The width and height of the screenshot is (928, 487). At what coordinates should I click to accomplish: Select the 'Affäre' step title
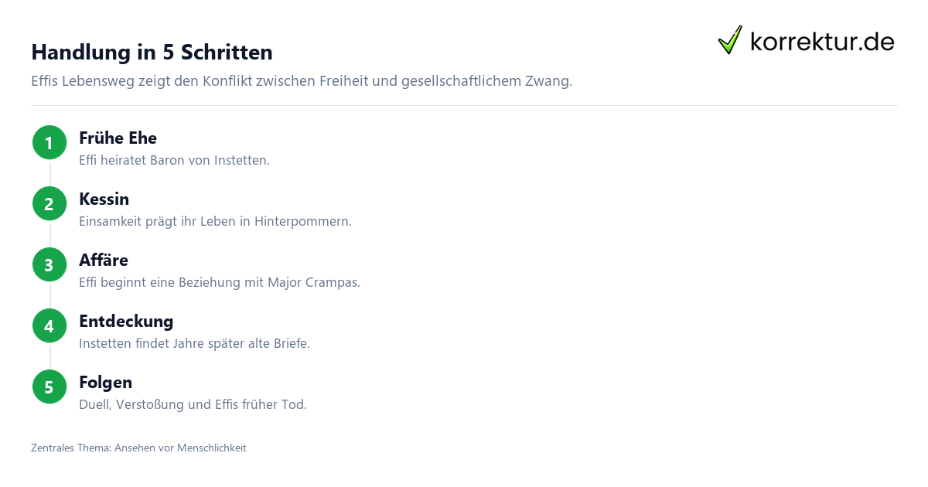coord(104,261)
